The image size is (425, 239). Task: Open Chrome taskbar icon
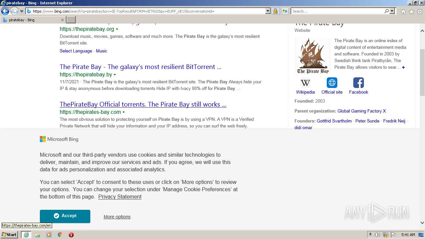60,235
